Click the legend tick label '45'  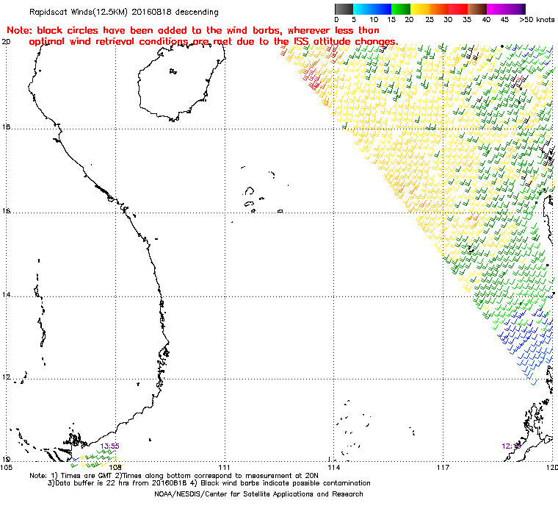pyautogui.click(x=504, y=20)
